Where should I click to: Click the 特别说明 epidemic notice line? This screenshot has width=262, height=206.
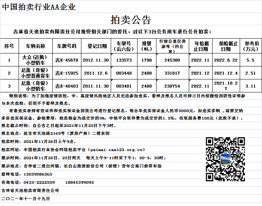[127, 96]
